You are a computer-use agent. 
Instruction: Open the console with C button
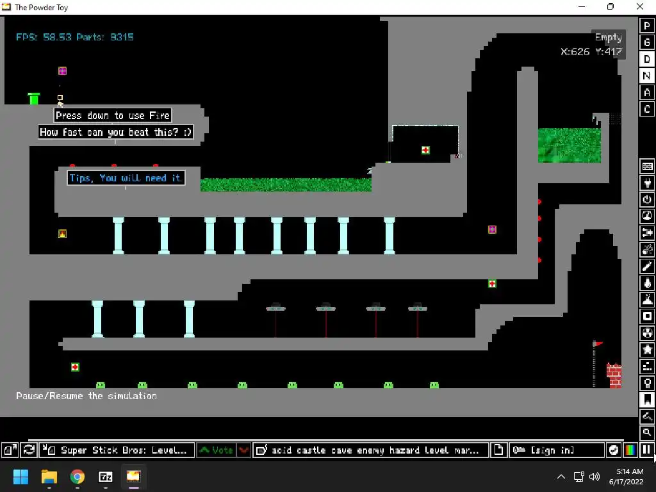[x=647, y=109]
